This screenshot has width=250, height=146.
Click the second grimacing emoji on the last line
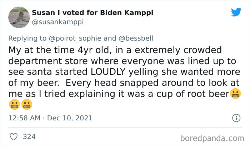[x=27, y=105]
